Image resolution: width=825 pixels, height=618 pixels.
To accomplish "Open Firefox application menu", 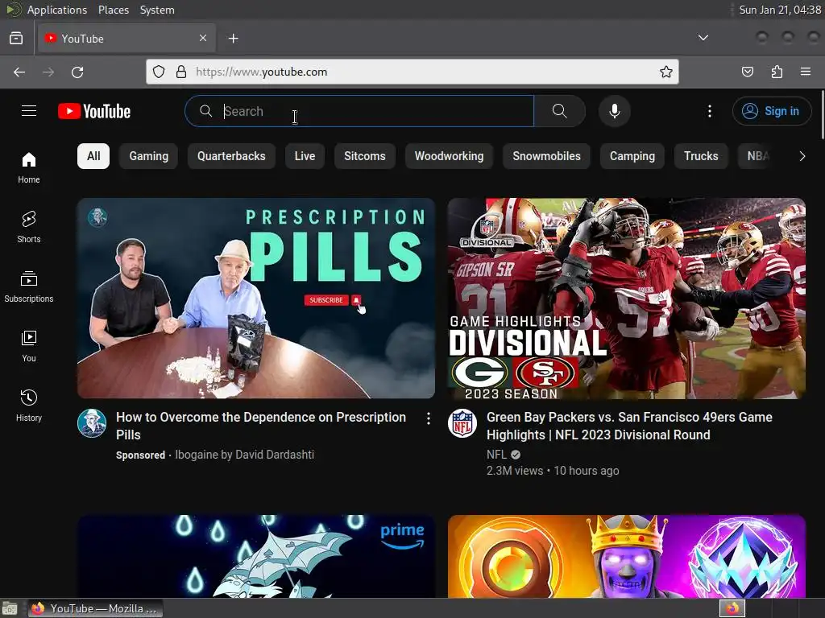I will (x=806, y=72).
